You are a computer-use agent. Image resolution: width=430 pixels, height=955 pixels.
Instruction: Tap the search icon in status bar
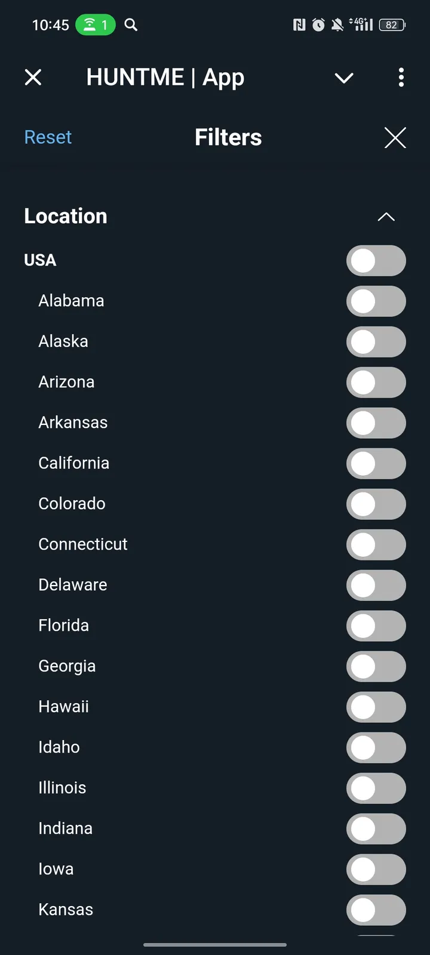131,24
